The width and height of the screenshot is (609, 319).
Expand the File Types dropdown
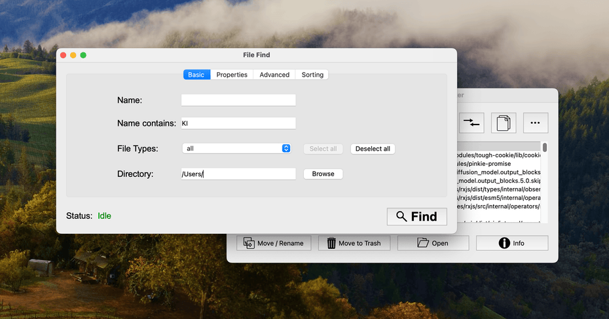pyautogui.click(x=236, y=149)
